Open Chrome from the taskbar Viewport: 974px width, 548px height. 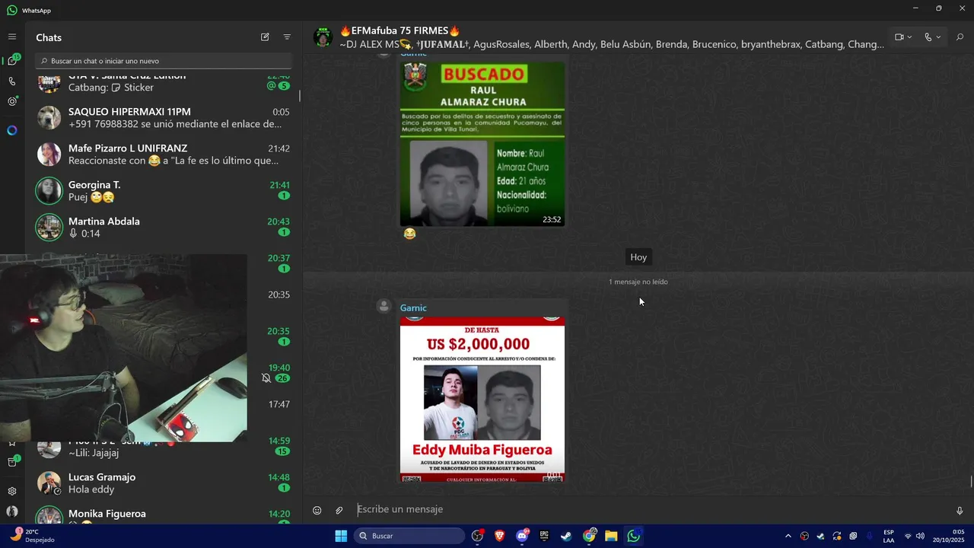589,536
